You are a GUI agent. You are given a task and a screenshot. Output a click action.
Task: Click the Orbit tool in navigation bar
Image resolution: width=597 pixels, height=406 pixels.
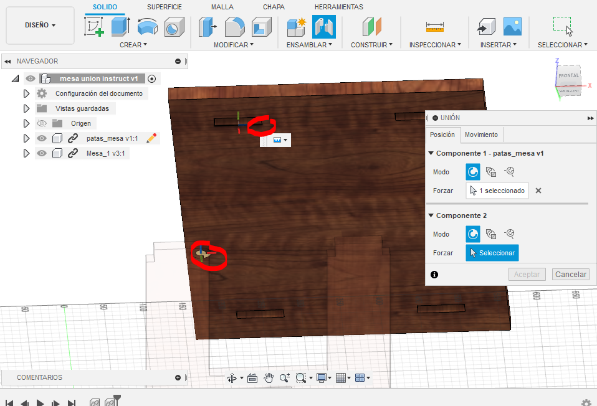point(231,378)
